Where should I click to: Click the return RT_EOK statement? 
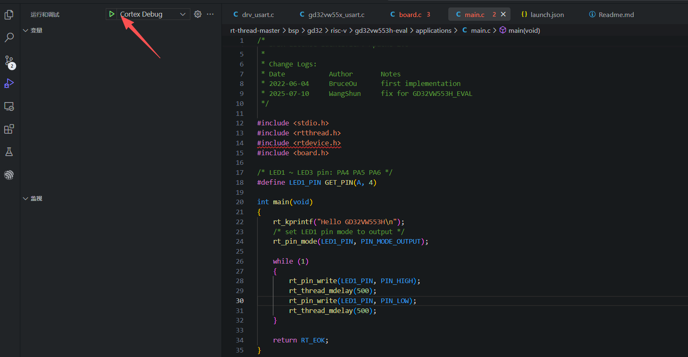pos(301,340)
